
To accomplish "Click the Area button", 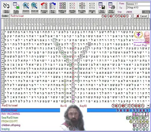I will coord(147,12).
